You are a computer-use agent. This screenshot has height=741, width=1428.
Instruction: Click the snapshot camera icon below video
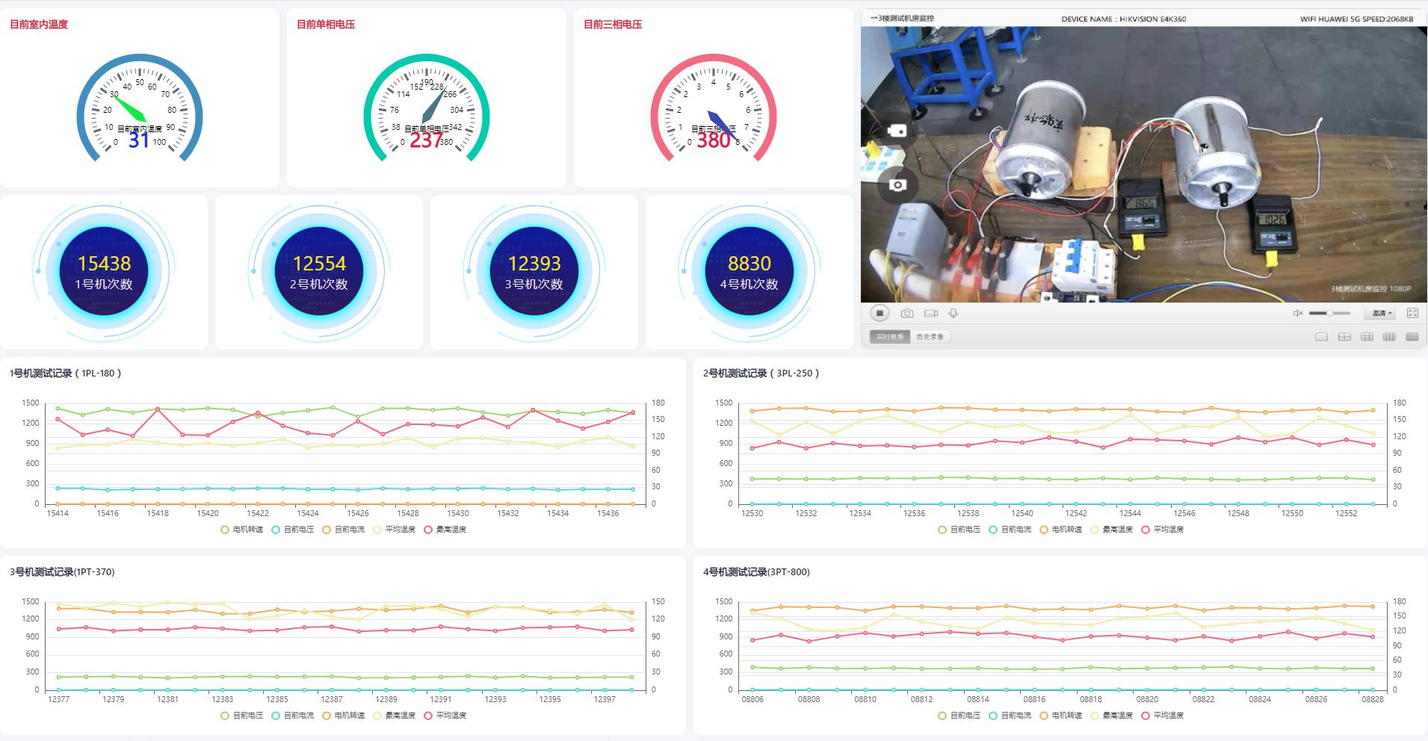coord(906,314)
